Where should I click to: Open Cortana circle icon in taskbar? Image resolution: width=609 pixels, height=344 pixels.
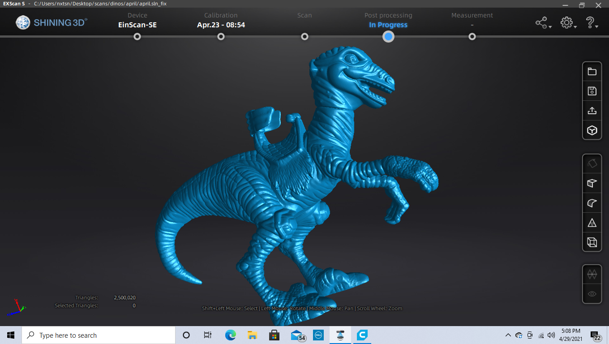(186, 335)
